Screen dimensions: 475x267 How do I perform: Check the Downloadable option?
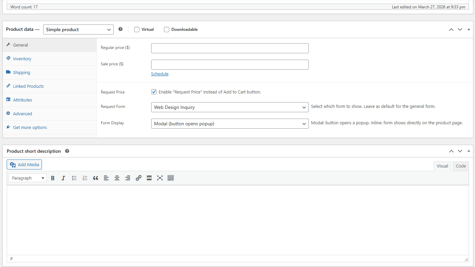coord(167,29)
